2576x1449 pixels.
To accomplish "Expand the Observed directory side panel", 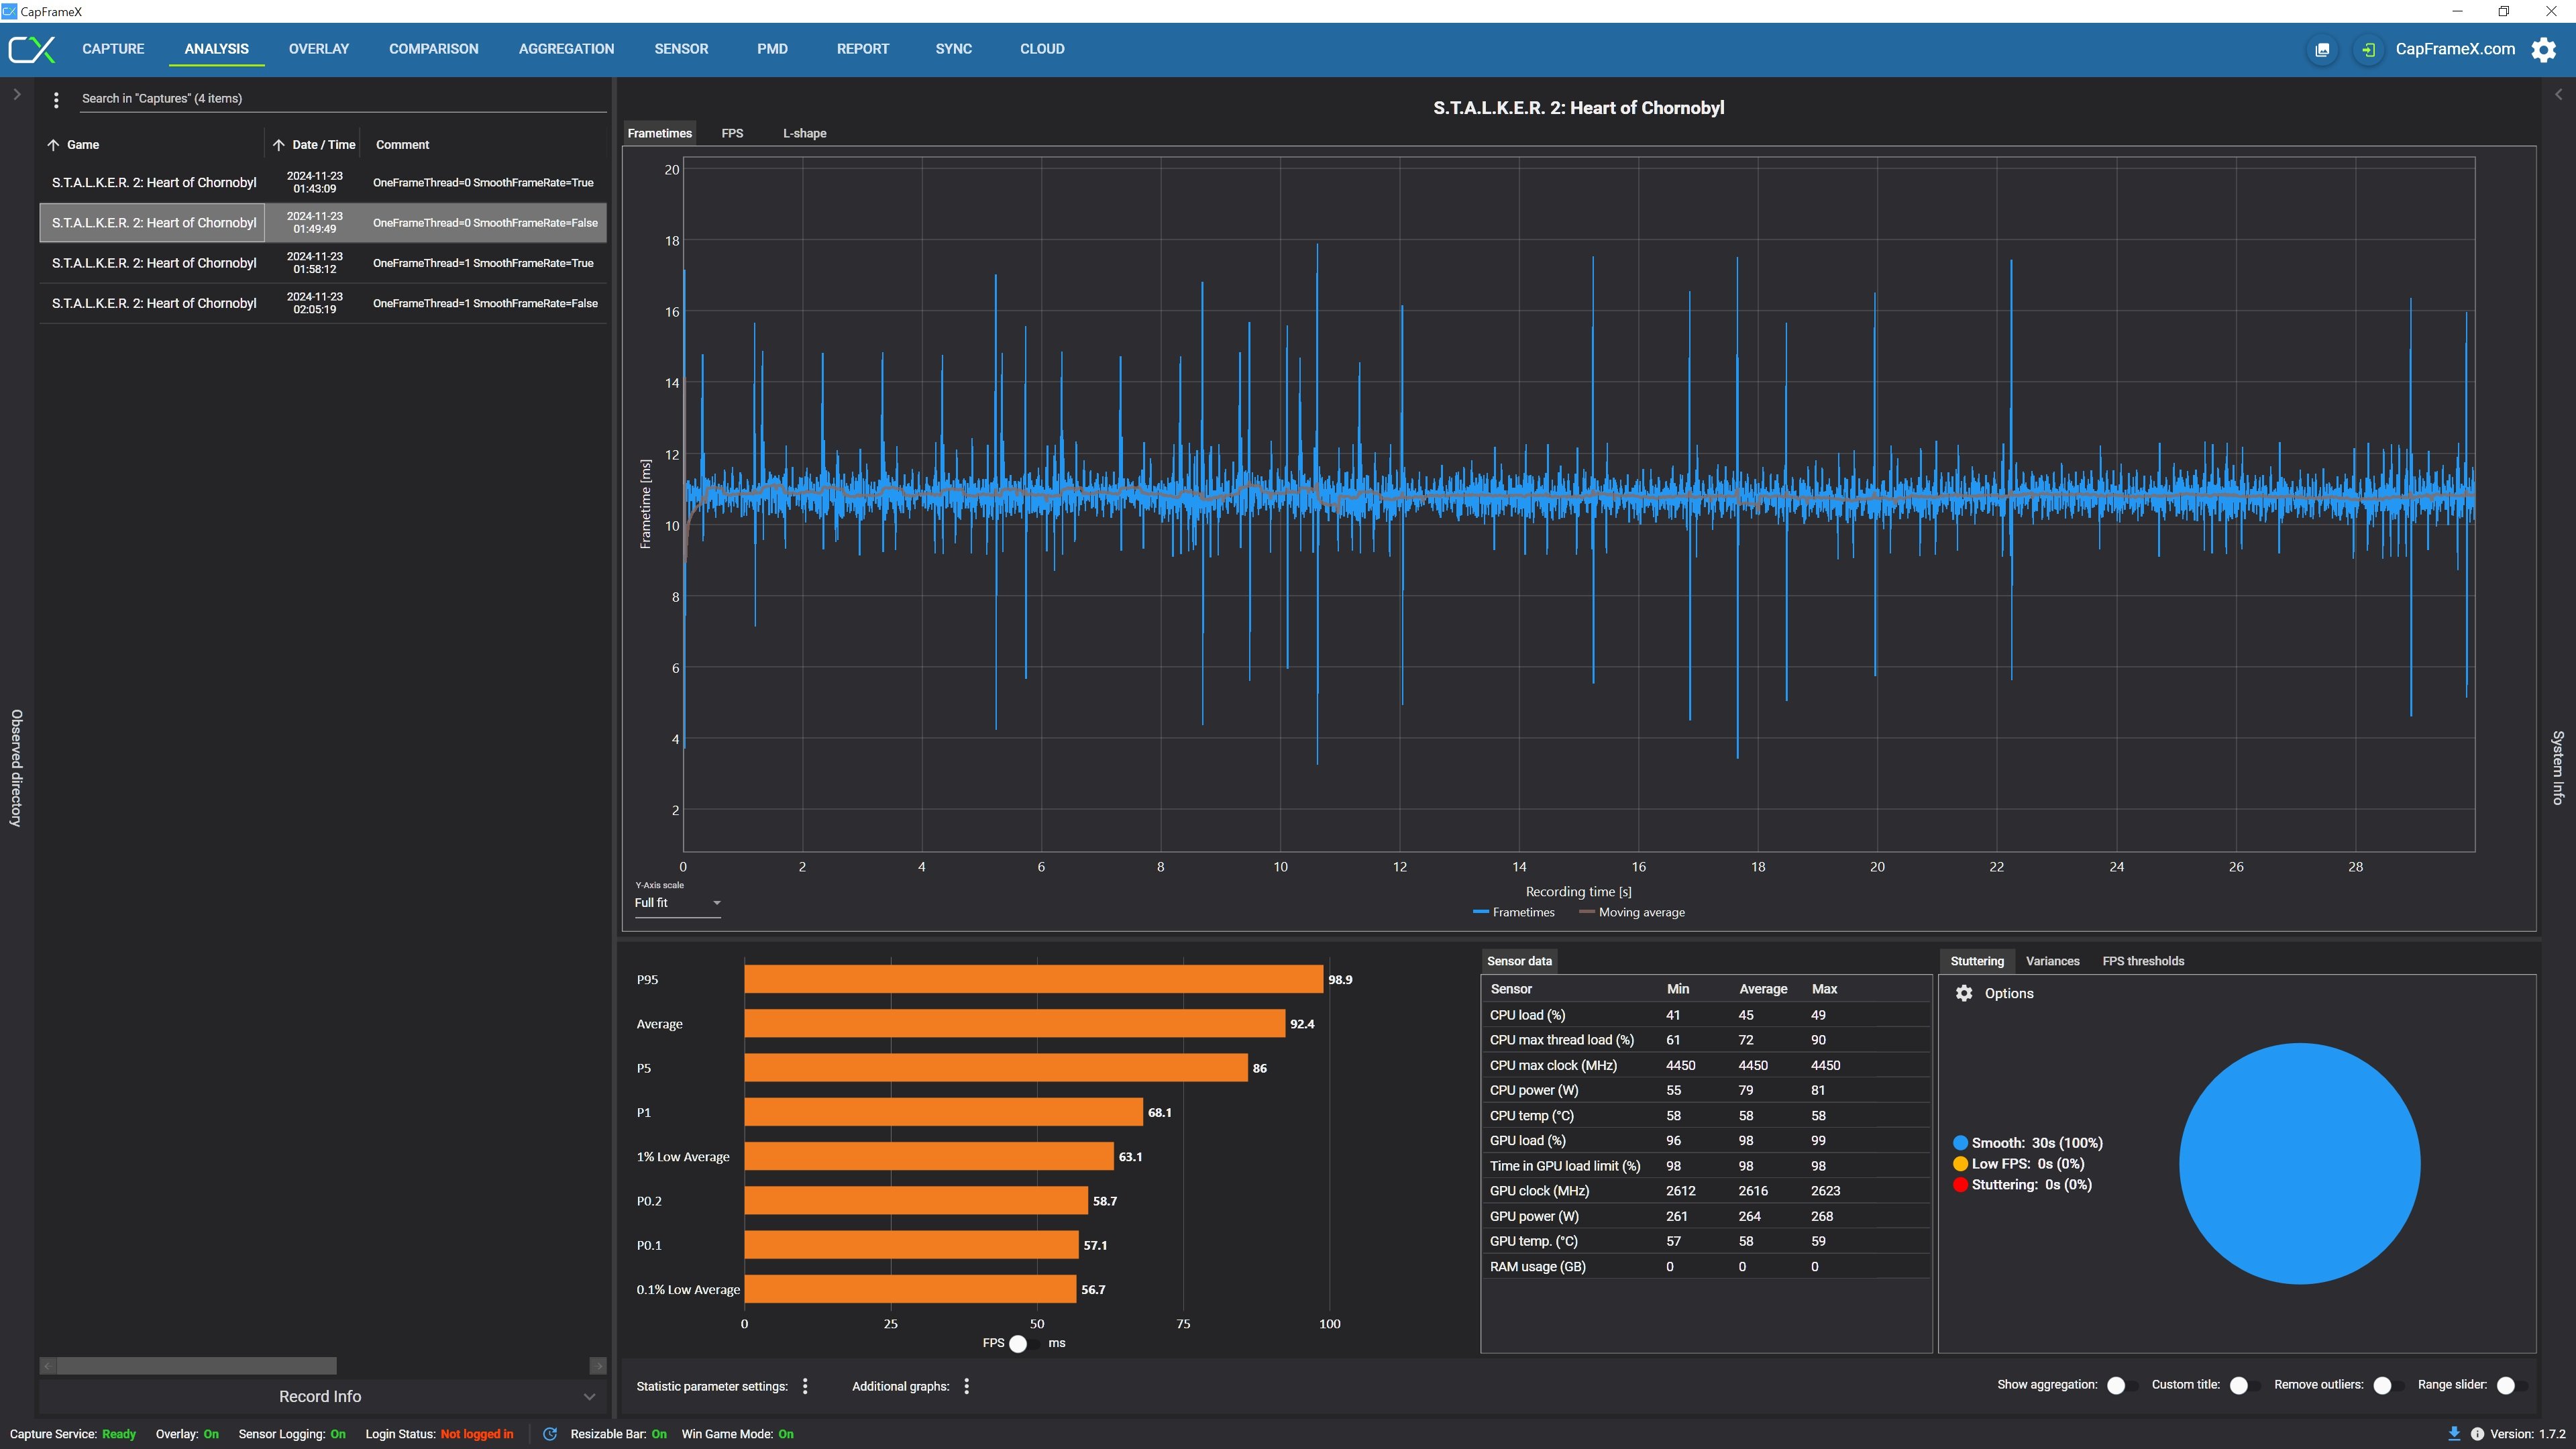I will pyautogui.click(x=16, y=95).
